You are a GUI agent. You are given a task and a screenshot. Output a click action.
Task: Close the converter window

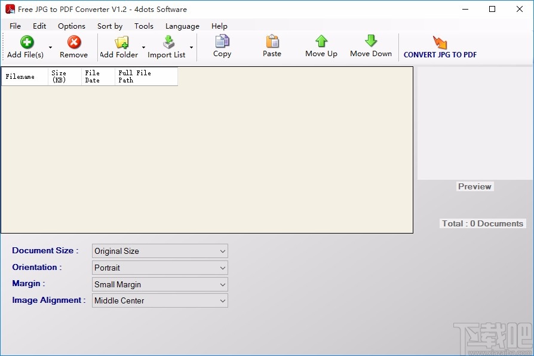click(519, 9)
